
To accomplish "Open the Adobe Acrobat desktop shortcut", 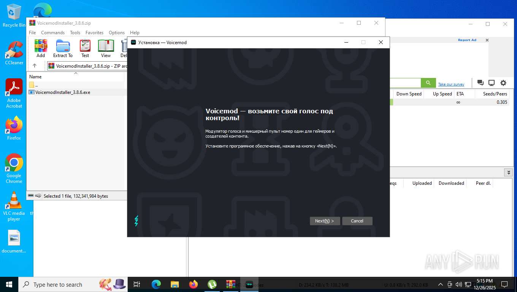I will click(x=14, y=94).
